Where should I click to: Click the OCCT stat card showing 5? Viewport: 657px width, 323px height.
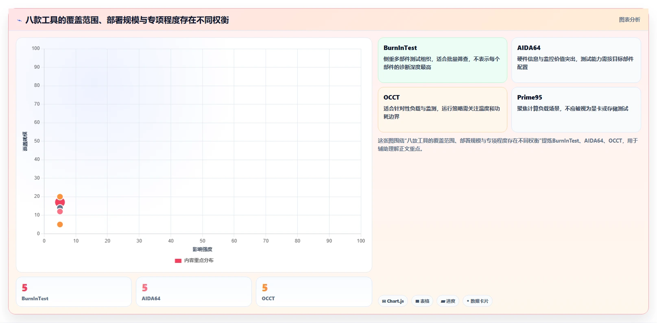click(x=314, y=292)
